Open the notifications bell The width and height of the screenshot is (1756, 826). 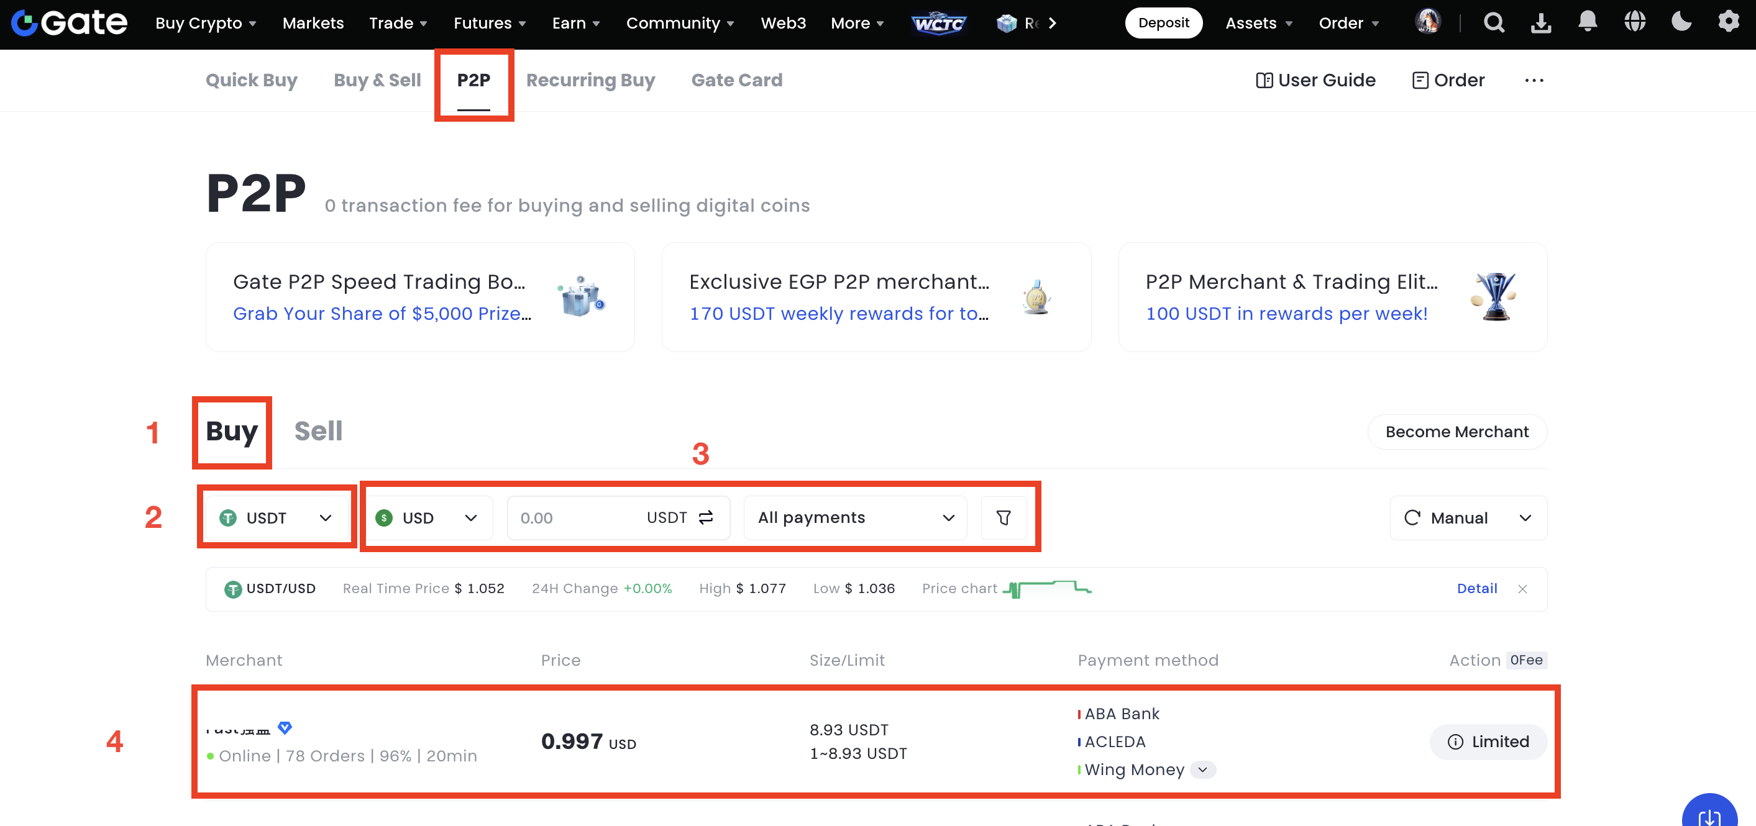(x=1588, y=22)
